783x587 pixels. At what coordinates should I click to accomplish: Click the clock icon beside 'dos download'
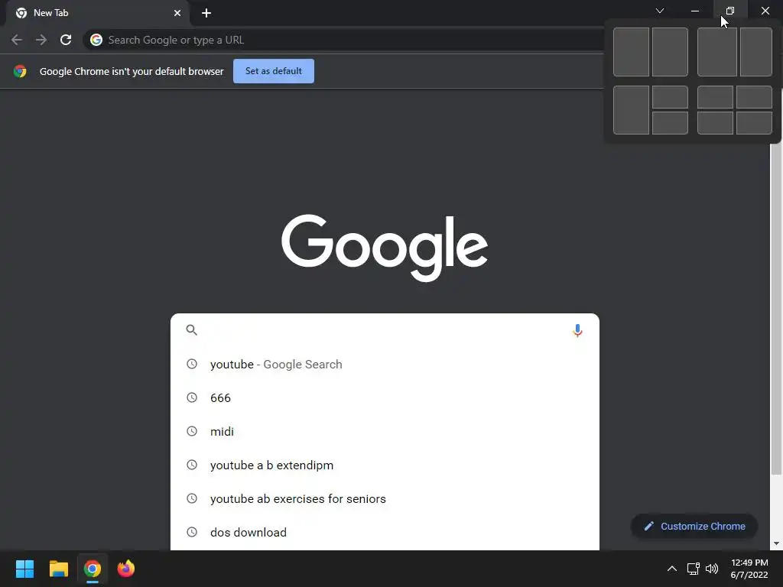coord(192,532)
